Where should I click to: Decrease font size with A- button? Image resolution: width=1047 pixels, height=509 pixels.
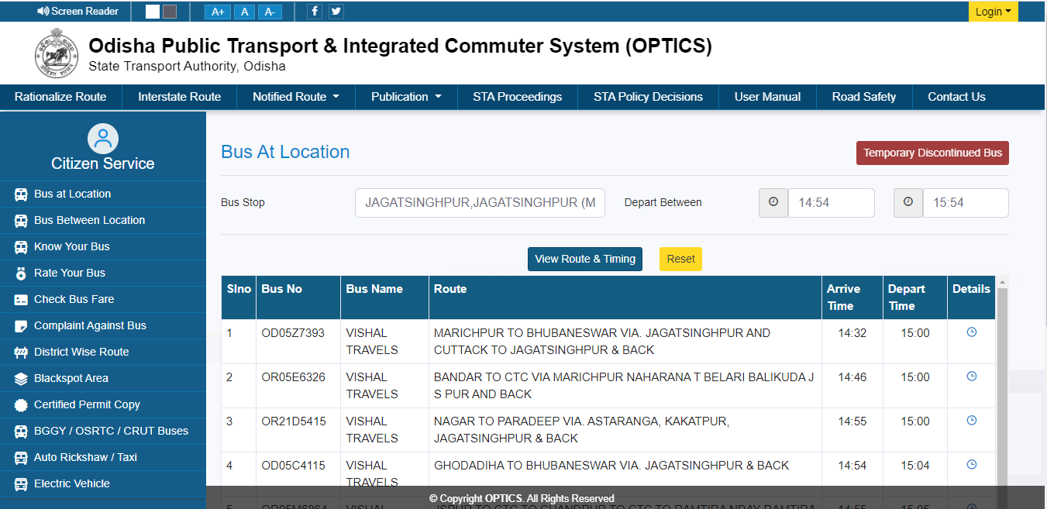point(270,12)
